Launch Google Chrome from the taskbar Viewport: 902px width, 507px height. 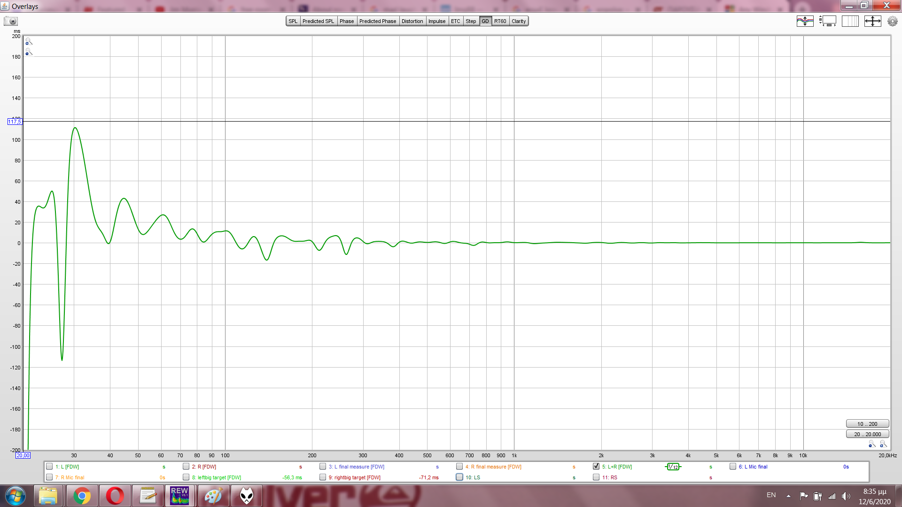(82, 496)
